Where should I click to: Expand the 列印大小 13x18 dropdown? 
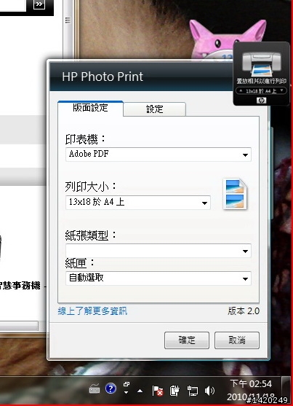[x=138, y=203]
